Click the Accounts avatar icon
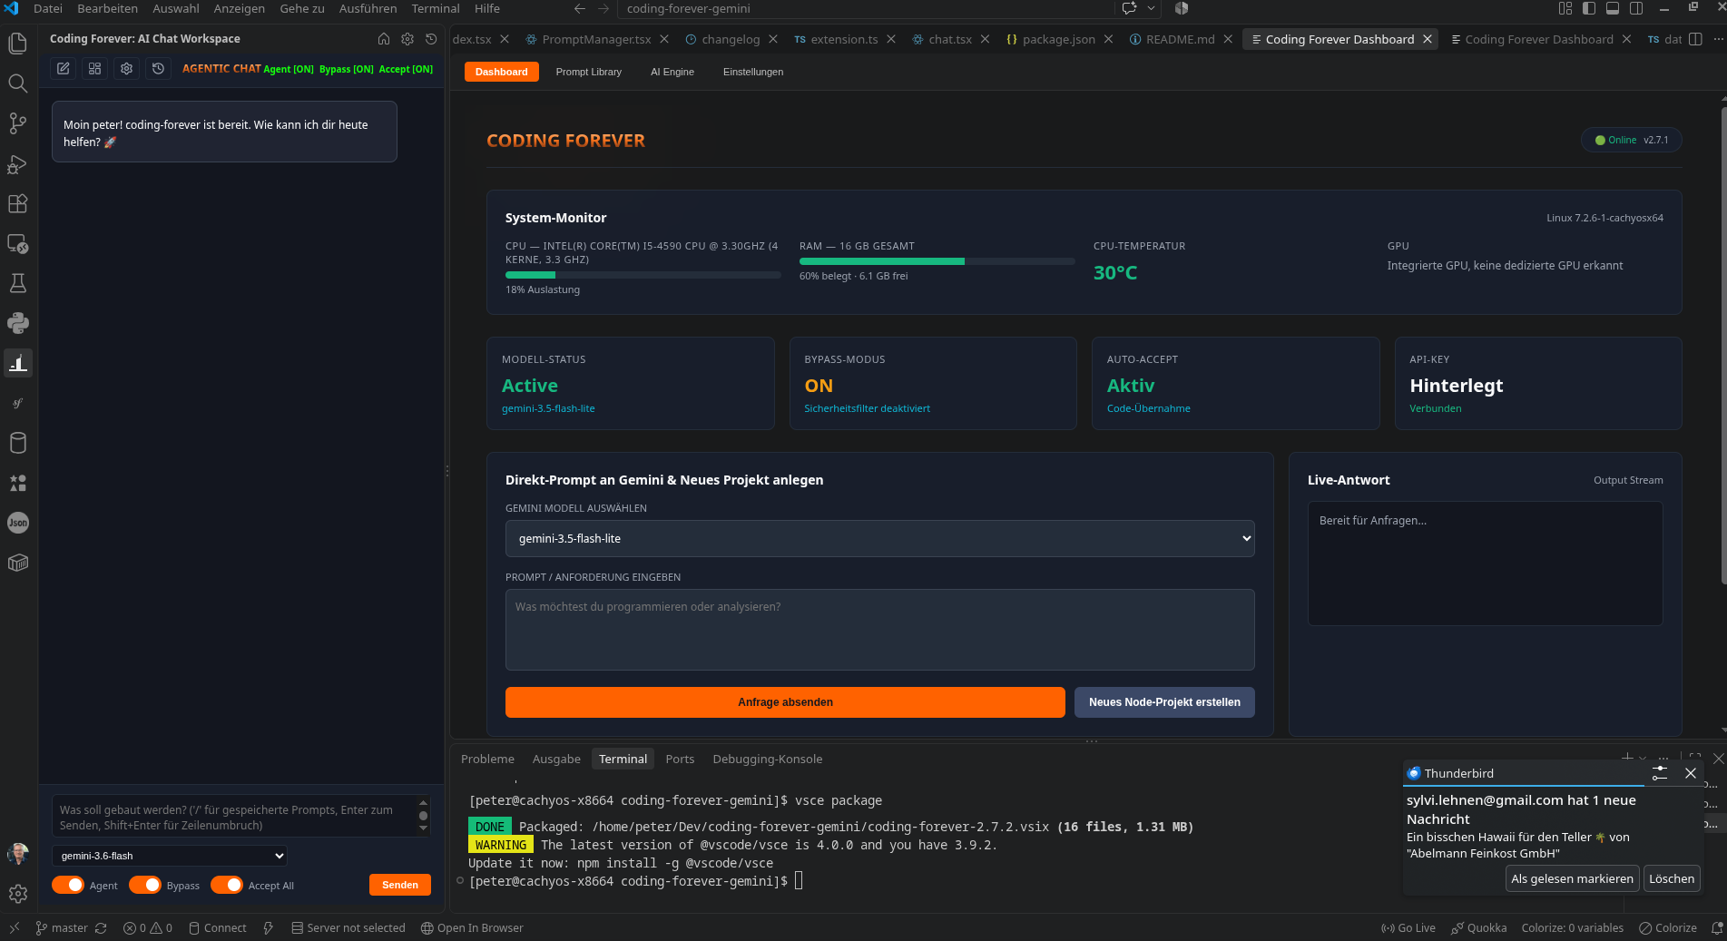The image size is (1727, 941). pyautogui.click(x=17, y=854)
